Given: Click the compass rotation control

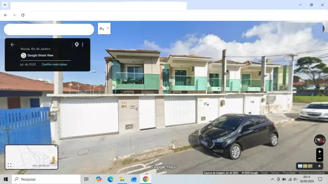Looking at the screenshot, I should (320, 140).
